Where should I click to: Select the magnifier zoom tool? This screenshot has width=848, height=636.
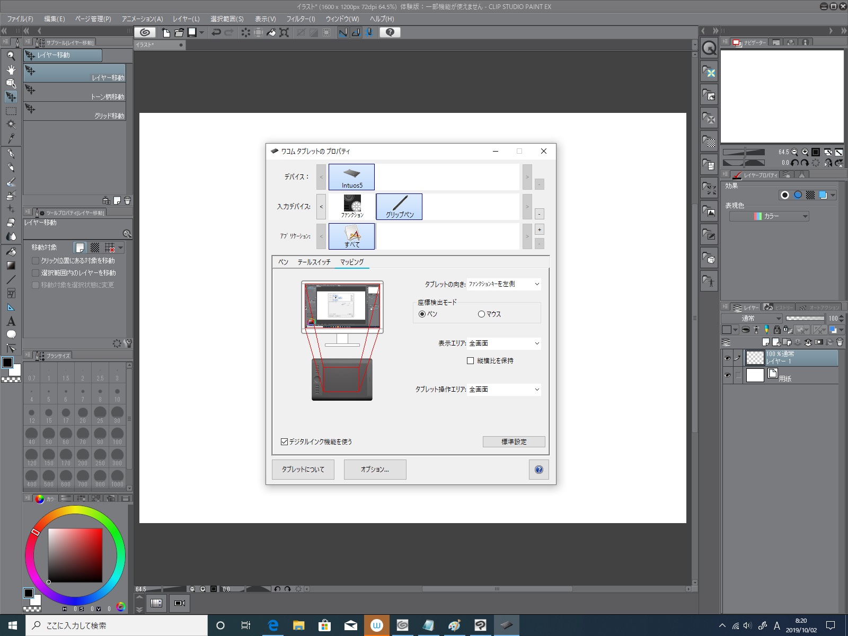pos(11,56)
